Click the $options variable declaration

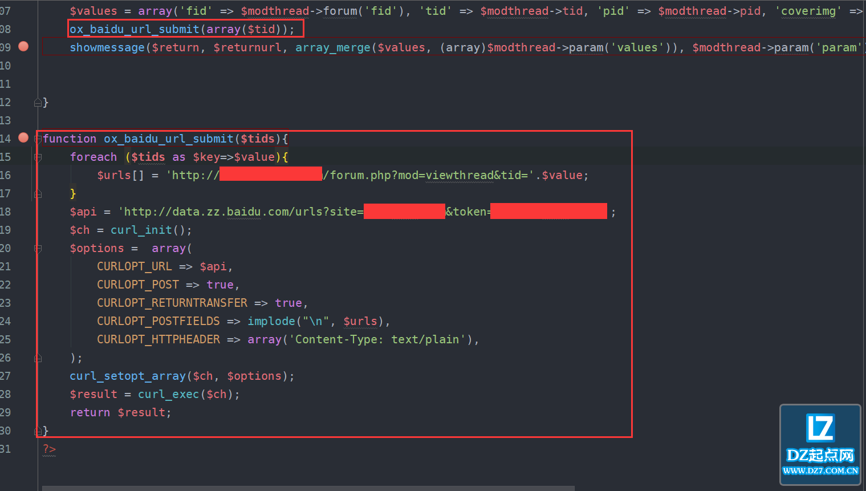click(x=97, y=248)
